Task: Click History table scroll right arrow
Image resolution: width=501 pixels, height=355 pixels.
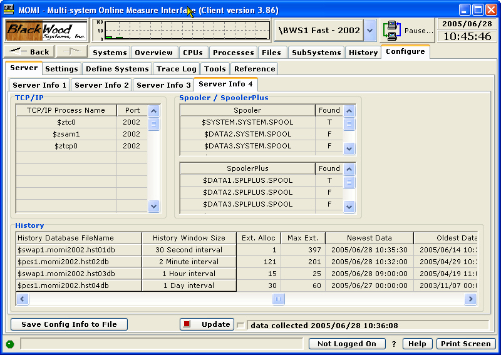Action: coord(470,299)
